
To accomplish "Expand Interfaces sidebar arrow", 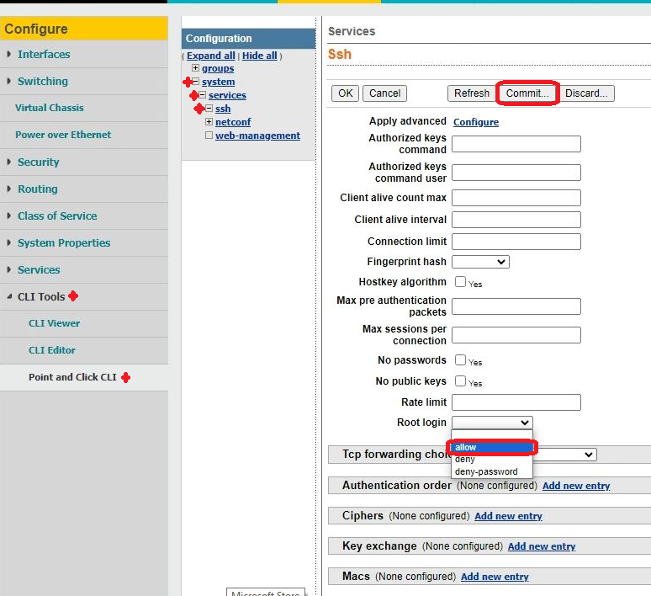I will (x=9, y=55).
